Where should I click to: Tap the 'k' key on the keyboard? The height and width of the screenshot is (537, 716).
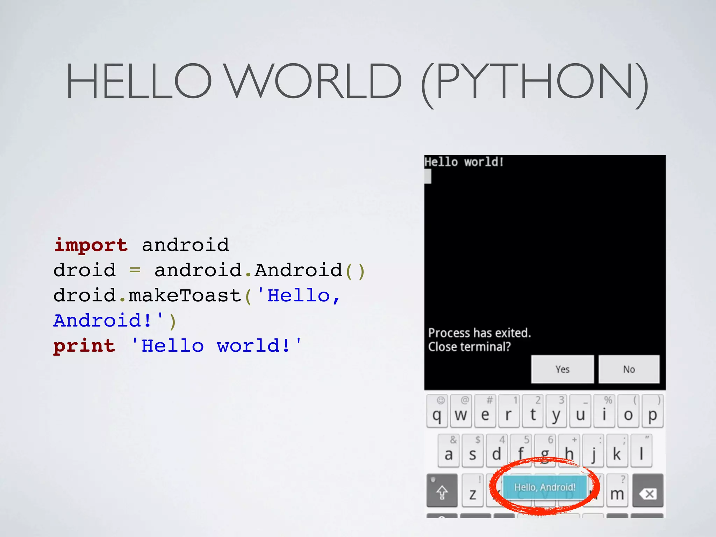click(x=617, y=451)
